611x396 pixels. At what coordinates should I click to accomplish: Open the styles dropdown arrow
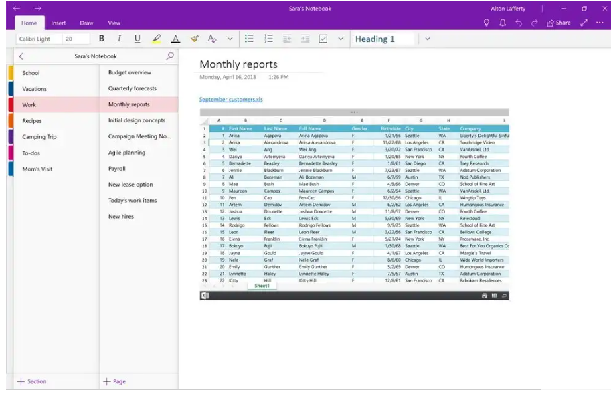428,39
